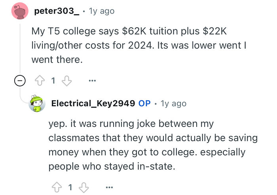The image size is (277, 195).
Task: Click the vote count on Electrical_Key2949's reply
Action: pyautogui.click(x=70, y=187)
